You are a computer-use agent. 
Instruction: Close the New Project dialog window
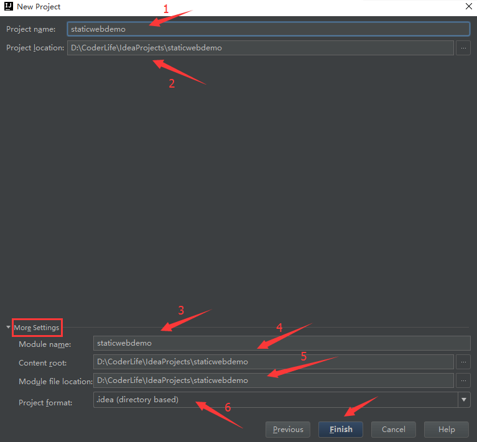click(467, 6)
